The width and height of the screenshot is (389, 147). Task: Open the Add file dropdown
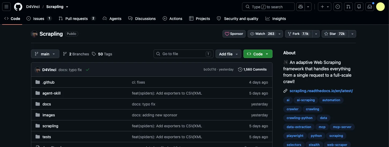point(228,54)
